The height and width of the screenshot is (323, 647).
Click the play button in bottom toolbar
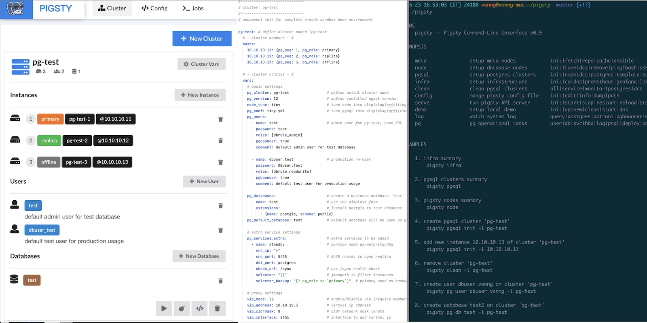(164, 308)
